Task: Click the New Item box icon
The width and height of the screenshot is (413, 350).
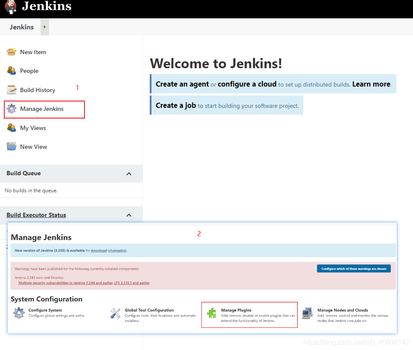Action: 12,52
